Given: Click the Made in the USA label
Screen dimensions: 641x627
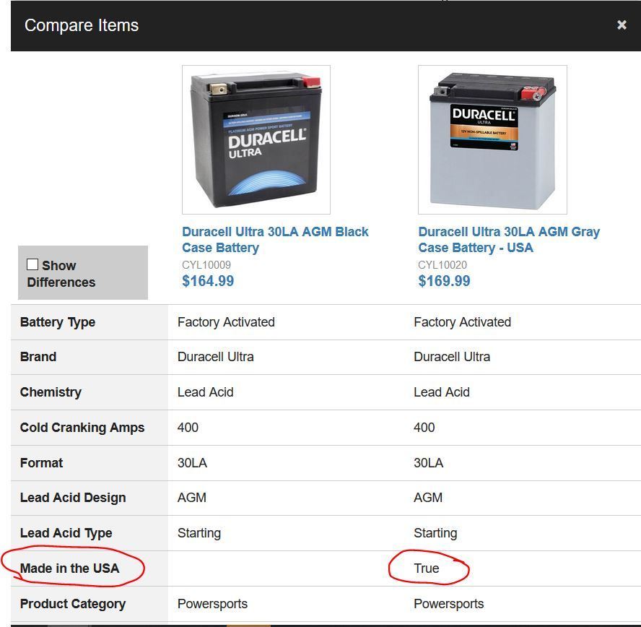Looking at the screenshot, I should click(70, 568).
